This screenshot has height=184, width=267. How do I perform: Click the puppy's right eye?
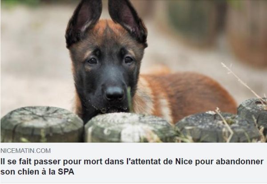[x=129, y=60]
